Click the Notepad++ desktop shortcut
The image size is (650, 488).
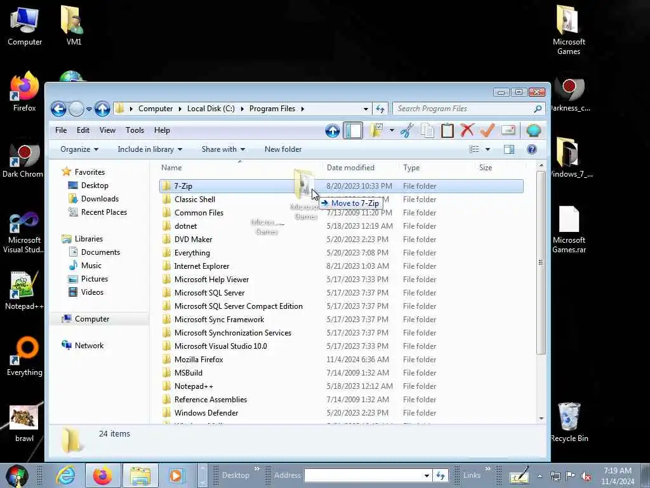click(x=24, y=290)
